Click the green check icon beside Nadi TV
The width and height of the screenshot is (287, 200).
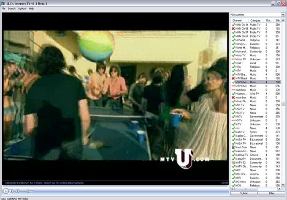[233, 132]
